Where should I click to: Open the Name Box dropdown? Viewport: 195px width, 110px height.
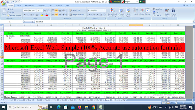pyautogui.click(x=21, y=22)
